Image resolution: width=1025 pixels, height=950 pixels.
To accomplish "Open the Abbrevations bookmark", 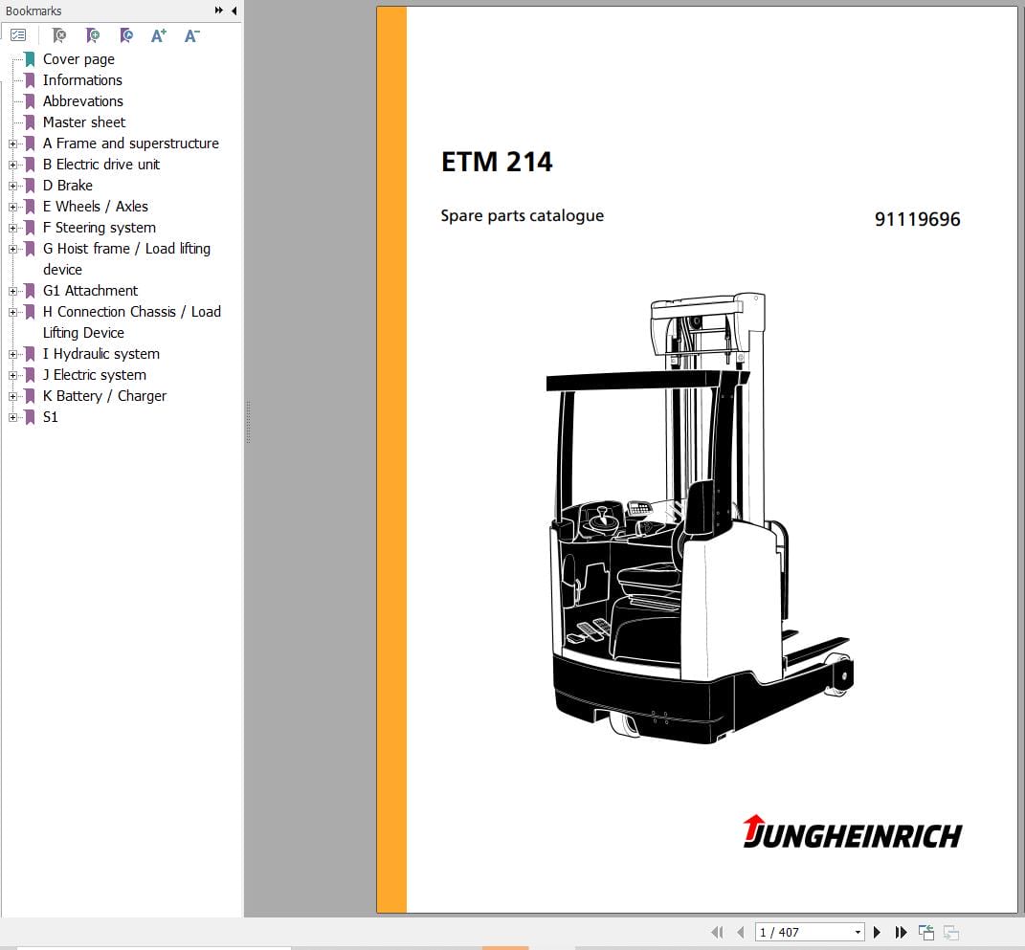I will 83,101.
